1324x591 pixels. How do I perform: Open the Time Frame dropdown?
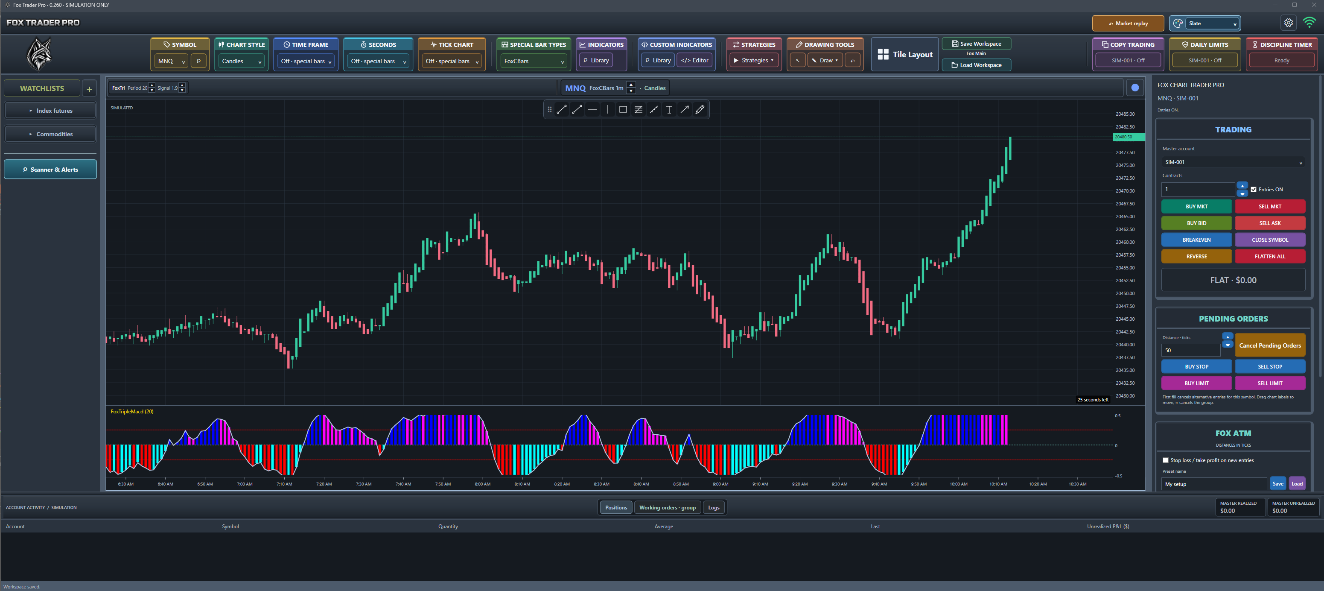pos(306,61)
